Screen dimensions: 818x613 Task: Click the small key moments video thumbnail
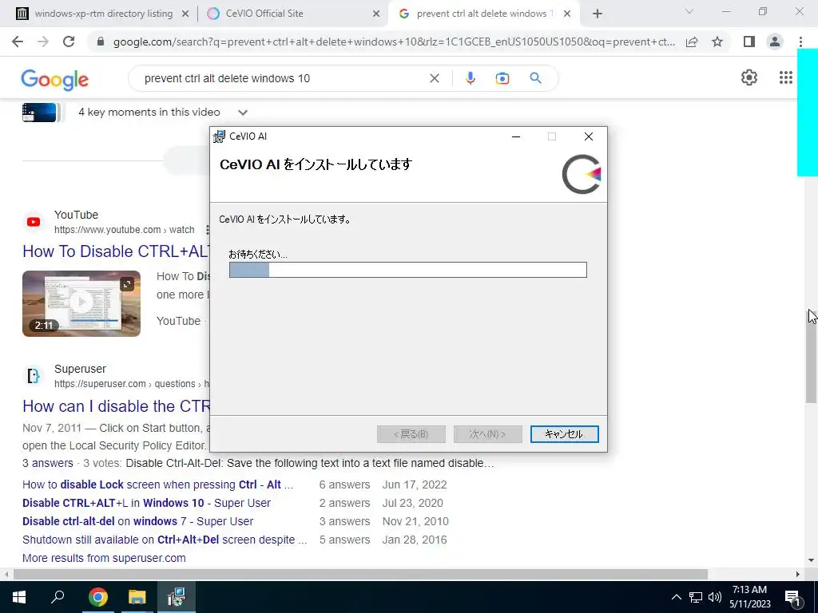tap(40, 112)
